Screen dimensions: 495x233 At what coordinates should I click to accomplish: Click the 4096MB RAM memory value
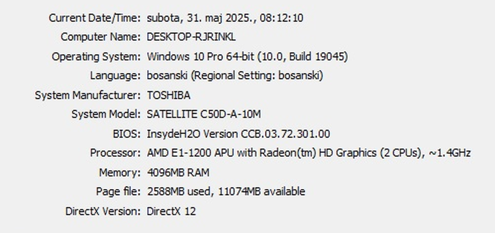(178, 172)
